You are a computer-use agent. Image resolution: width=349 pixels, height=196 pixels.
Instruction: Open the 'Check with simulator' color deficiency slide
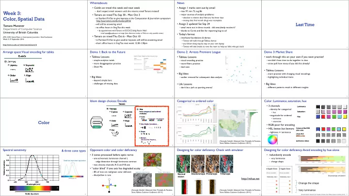[218, 171]
